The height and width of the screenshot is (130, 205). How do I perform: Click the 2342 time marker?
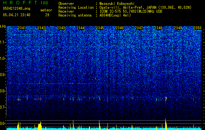tap(41, 28)
